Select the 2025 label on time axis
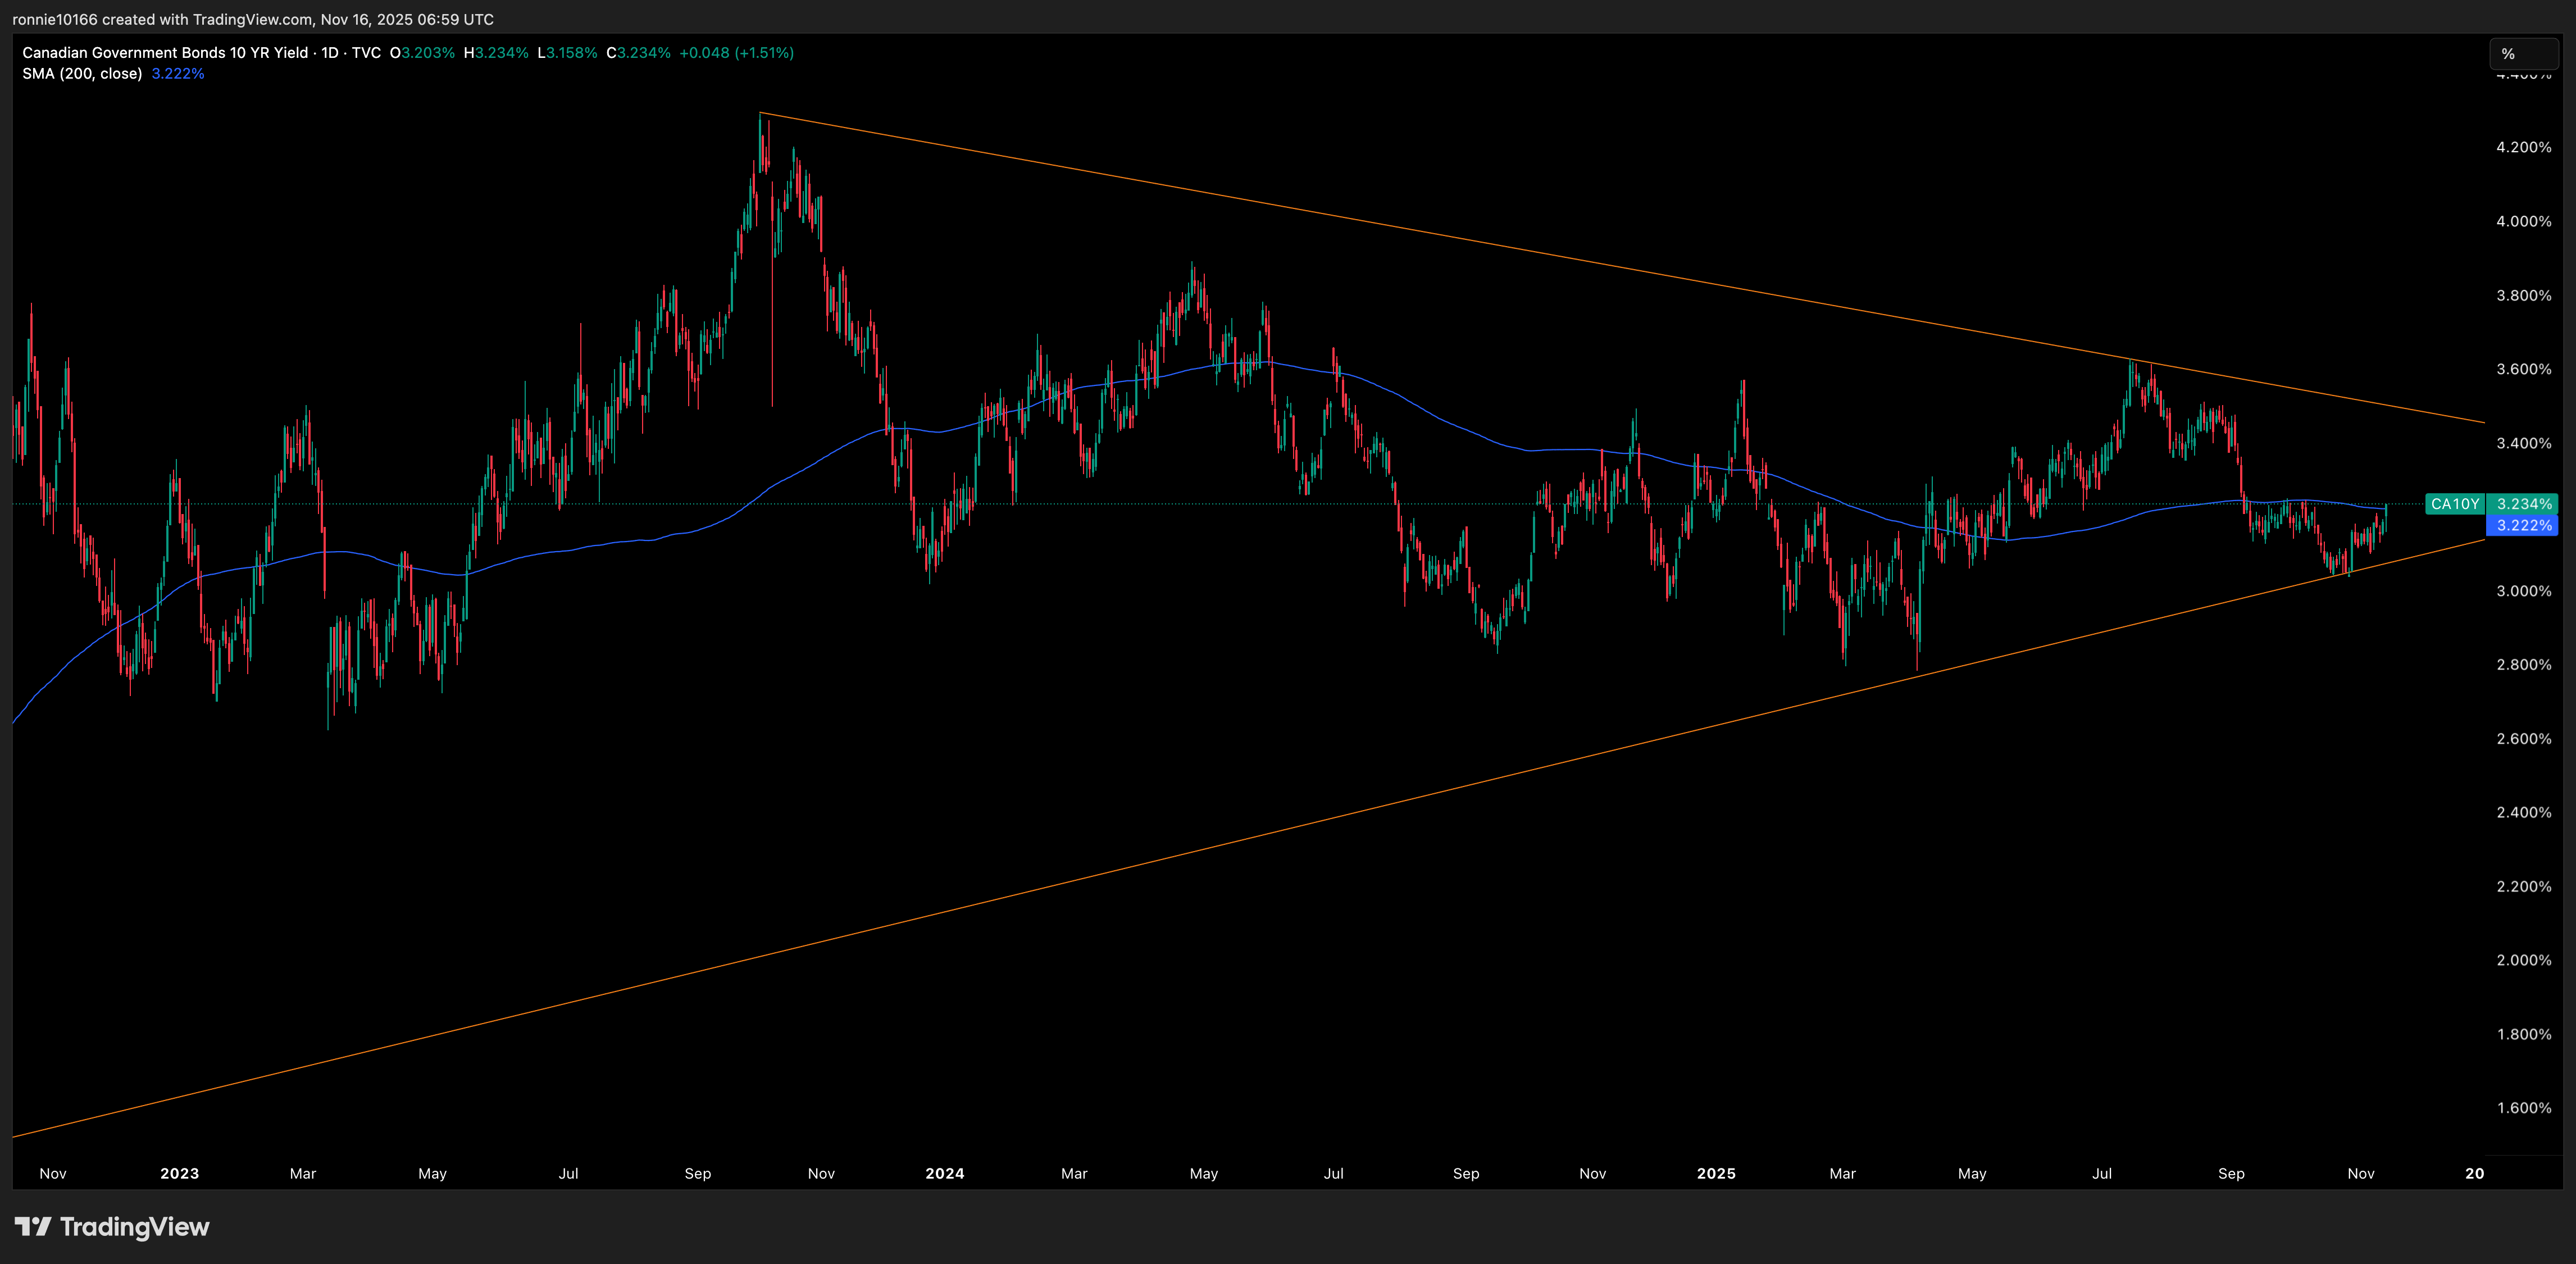Image resolution: width=2576 pixels, height=1264 pixels. pos(1717,1173)
